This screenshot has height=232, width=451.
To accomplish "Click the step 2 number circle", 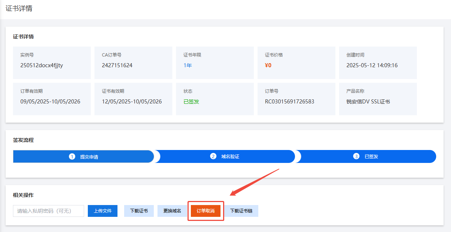I will [213, 156].
